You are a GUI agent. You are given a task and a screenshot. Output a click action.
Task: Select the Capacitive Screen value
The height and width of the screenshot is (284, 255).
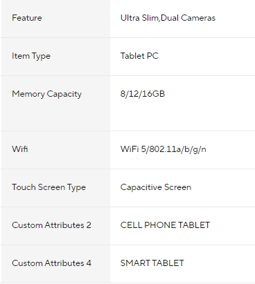pos(156,187)
